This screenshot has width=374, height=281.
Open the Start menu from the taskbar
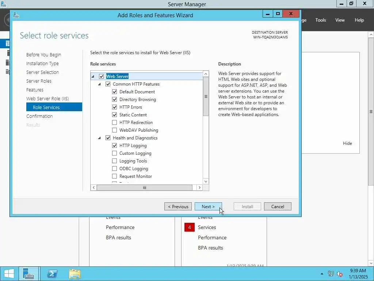(x=9, y=274)
